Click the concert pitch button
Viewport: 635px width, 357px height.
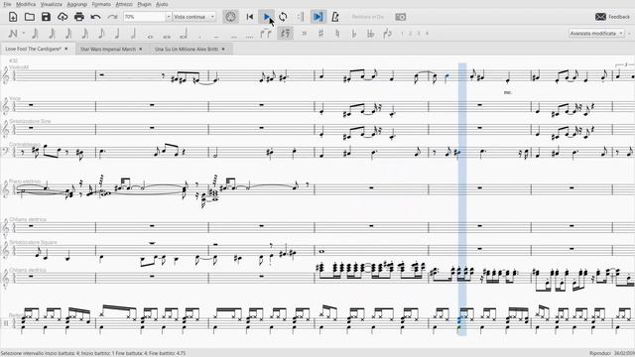[367, 17]
